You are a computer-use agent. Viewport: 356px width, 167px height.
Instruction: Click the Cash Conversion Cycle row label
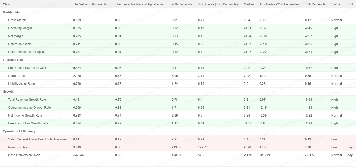coord(24,155)
